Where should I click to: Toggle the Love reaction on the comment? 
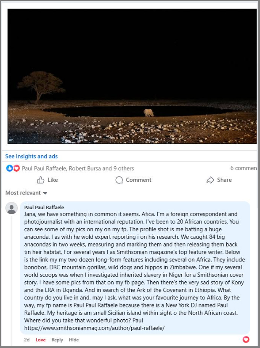click(40, 340)
